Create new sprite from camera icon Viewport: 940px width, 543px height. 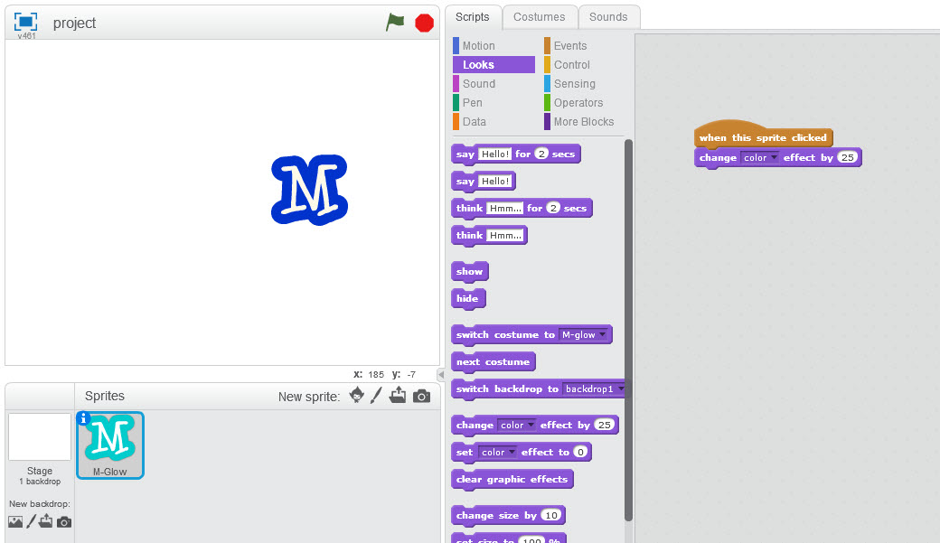click(421, 396)
